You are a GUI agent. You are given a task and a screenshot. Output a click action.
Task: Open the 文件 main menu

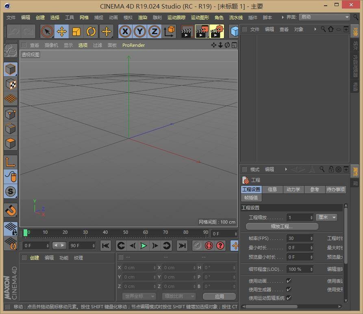(x=11, y=18)
